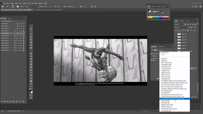
Task: Select the 3DLUT File radio button
Action: (x=152, y=54)
